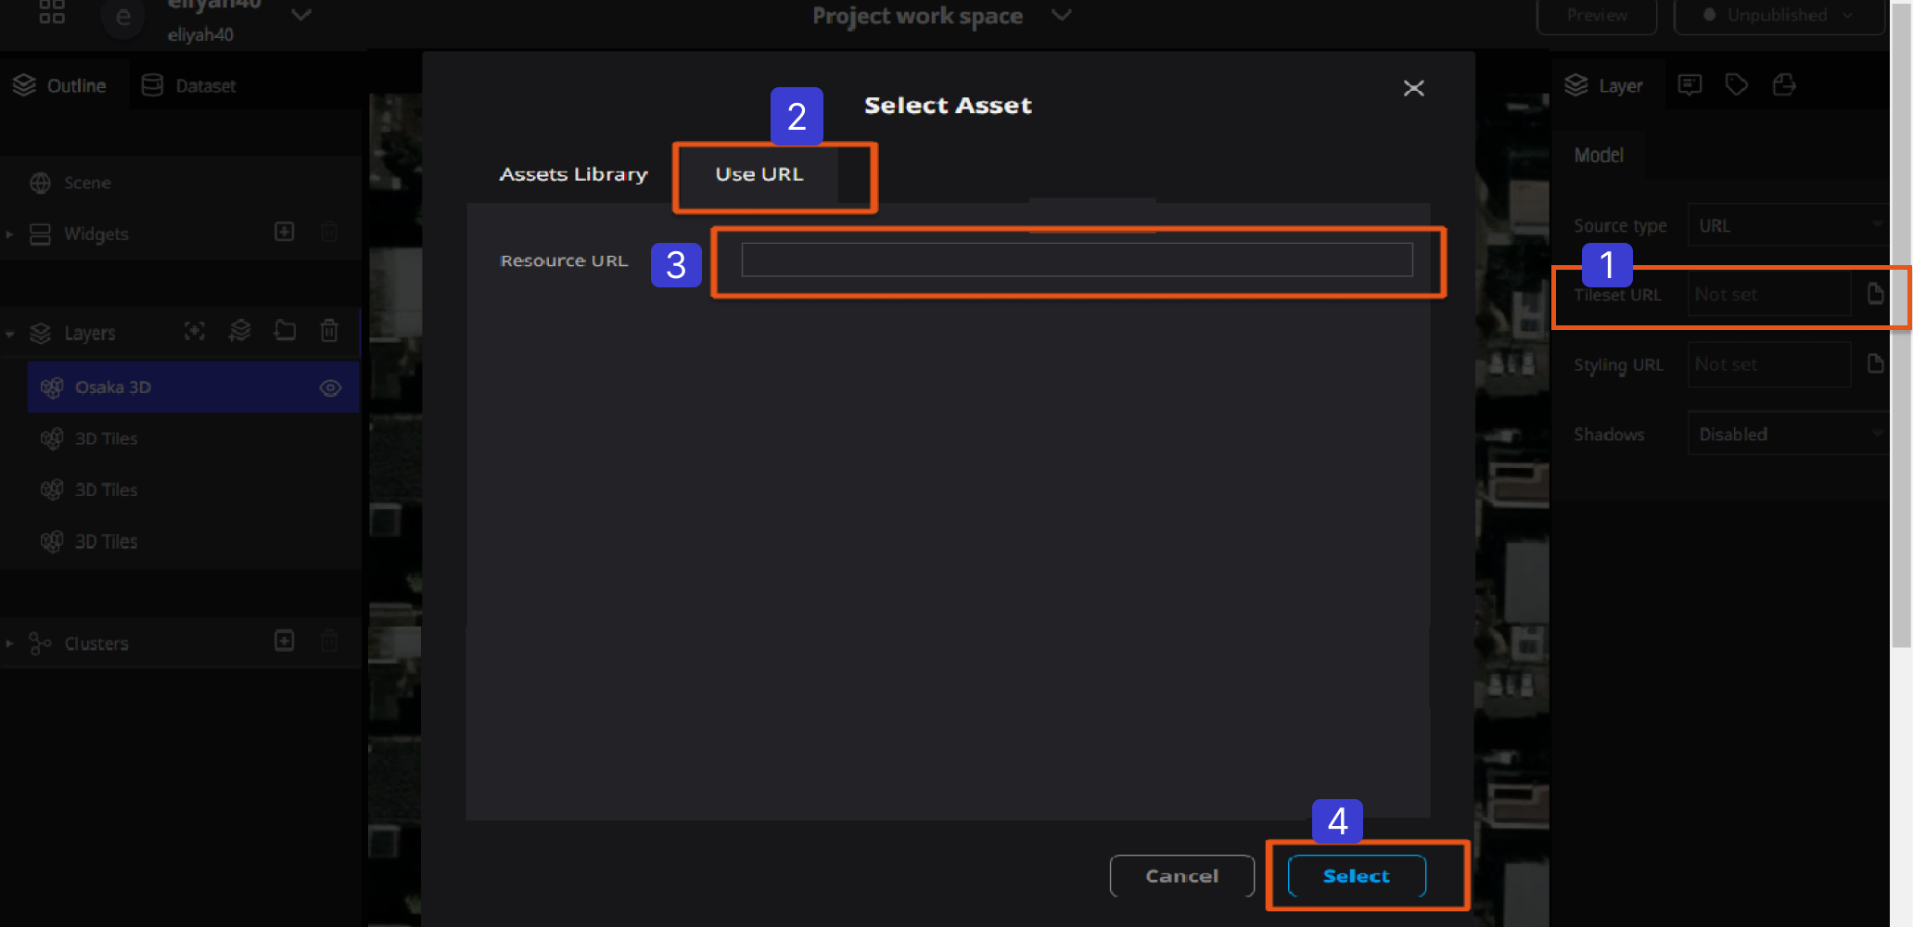
Task: Click the Model section header
Action: click(1600, 156)
